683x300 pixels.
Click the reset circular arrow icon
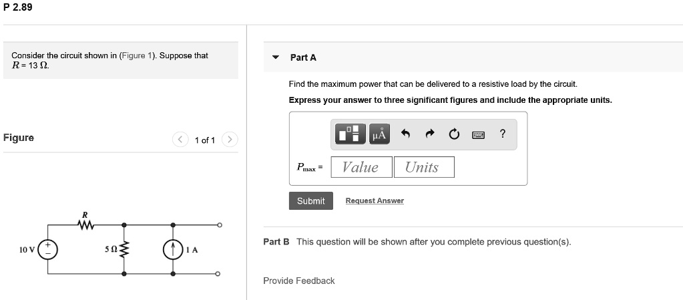(x=454, y=134)
